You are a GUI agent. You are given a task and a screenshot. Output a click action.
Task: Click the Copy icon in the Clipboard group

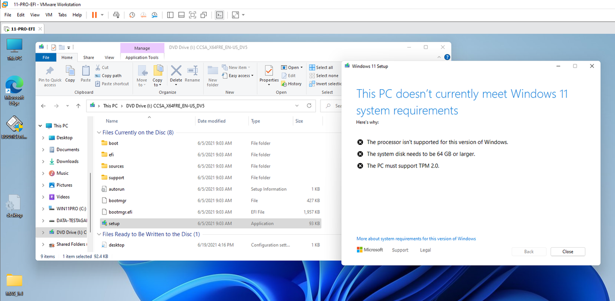tap(70, 74)
